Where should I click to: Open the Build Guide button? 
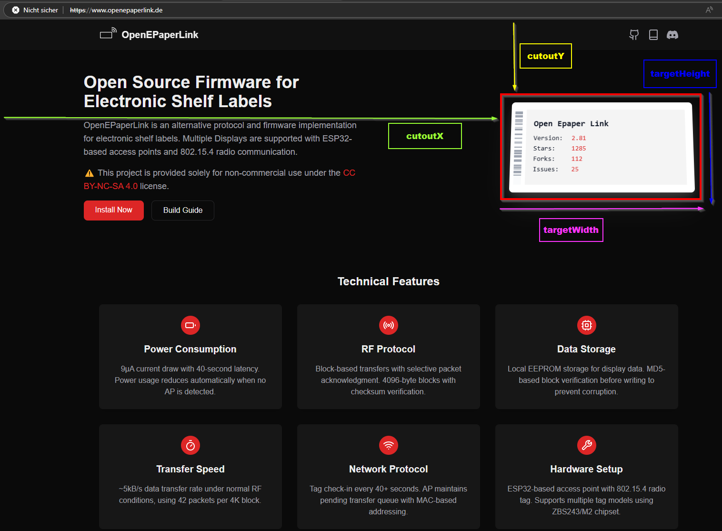[183, 210]
